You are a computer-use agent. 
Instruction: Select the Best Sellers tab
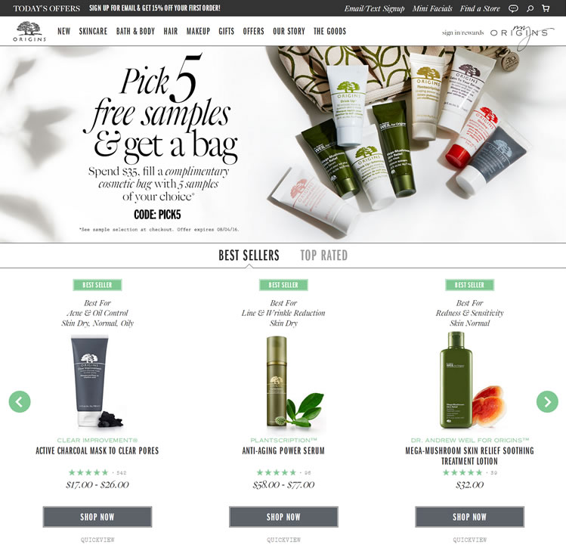pyautogui.click(x=249, y=255)
